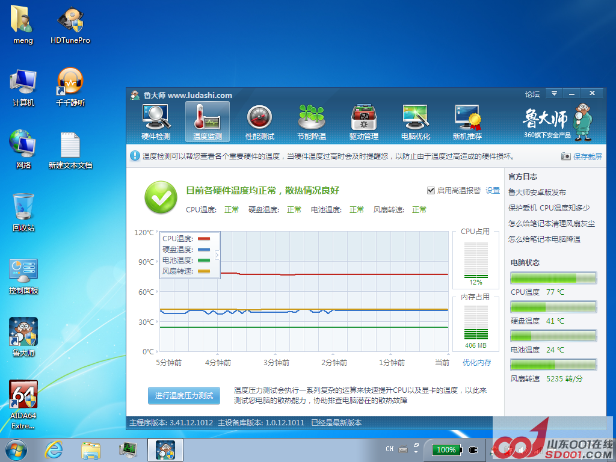Open 节能降温 energy saving module

coord(312,122)
